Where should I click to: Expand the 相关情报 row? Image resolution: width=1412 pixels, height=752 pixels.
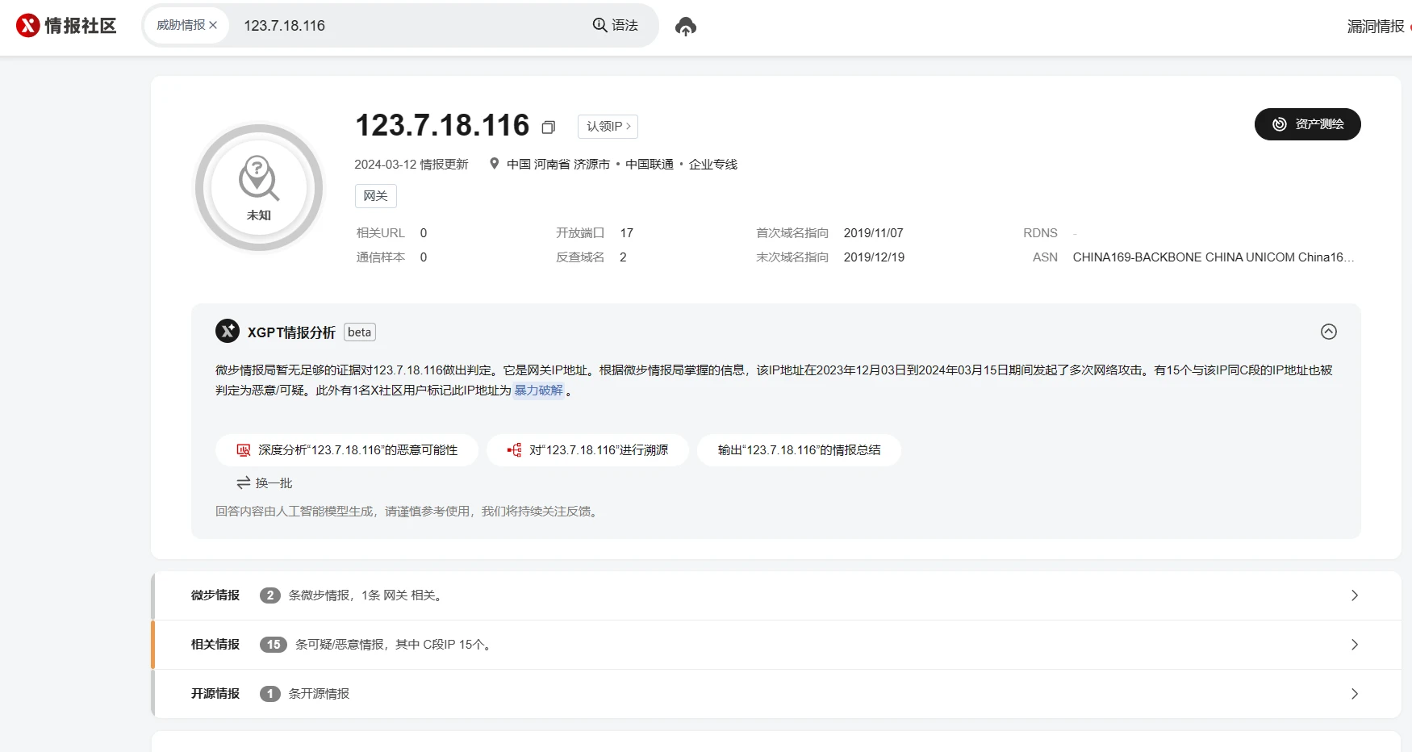[x=1354, y=645]
